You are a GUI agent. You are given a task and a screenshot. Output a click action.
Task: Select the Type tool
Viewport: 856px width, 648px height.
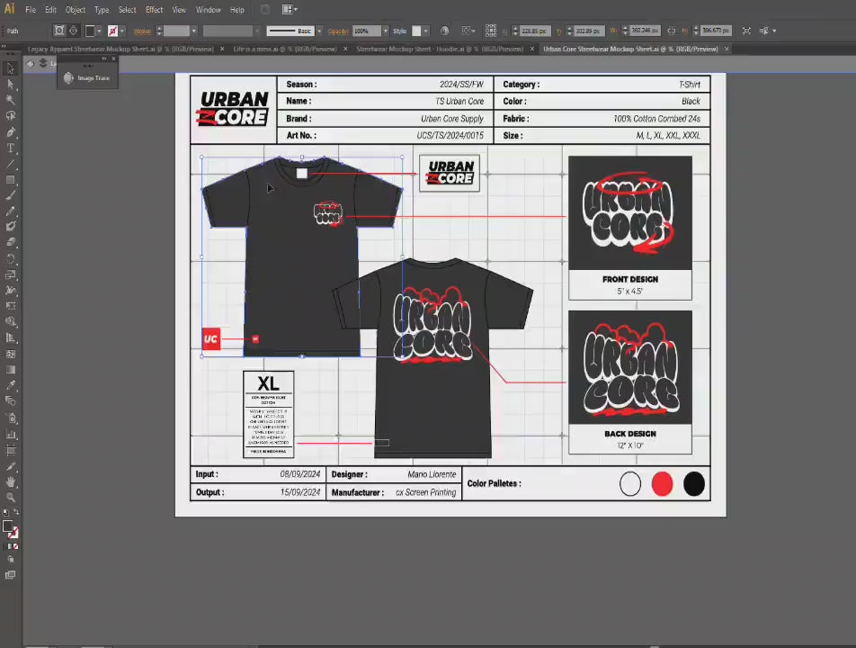(11, 148)
